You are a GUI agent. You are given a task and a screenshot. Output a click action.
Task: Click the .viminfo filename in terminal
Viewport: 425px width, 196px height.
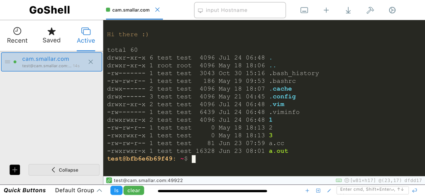coord(284,112)
